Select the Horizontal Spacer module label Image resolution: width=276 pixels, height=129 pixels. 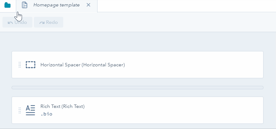[83, 65]
